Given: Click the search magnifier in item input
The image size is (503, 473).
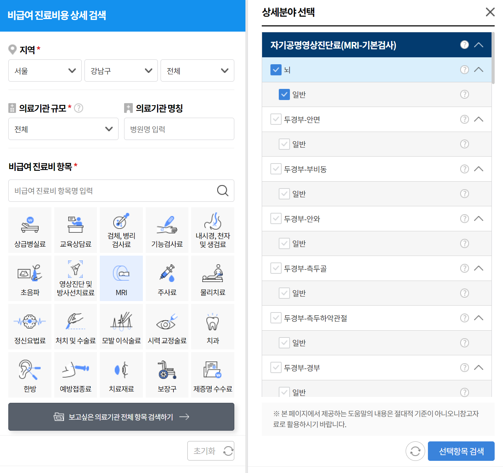Looking at the screenshot, I should [222, 191].
